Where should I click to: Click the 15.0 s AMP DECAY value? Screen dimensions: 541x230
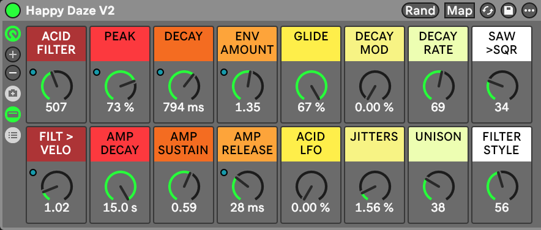coord(120,207)
